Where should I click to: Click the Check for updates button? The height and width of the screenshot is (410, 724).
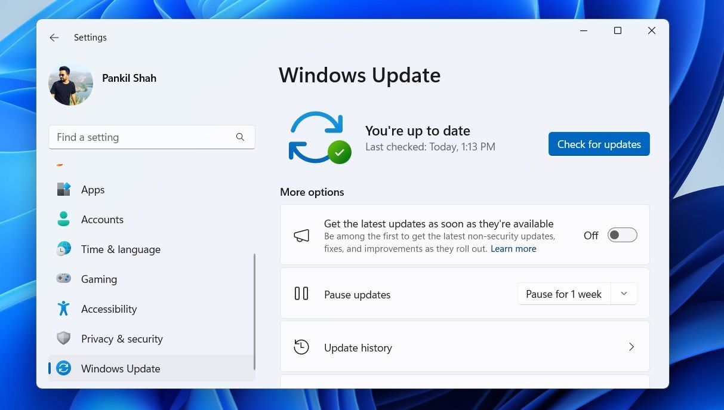(599, 144)
